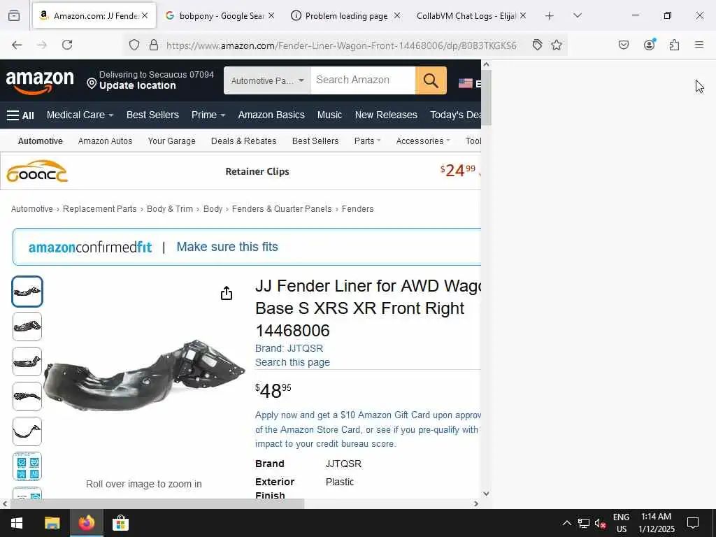Click the Brand: JJTQSR link

pyautogui.click(x=289, y=348)
